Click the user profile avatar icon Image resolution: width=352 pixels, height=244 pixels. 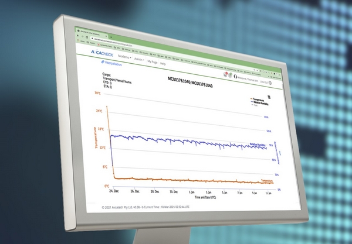point(235,77)
